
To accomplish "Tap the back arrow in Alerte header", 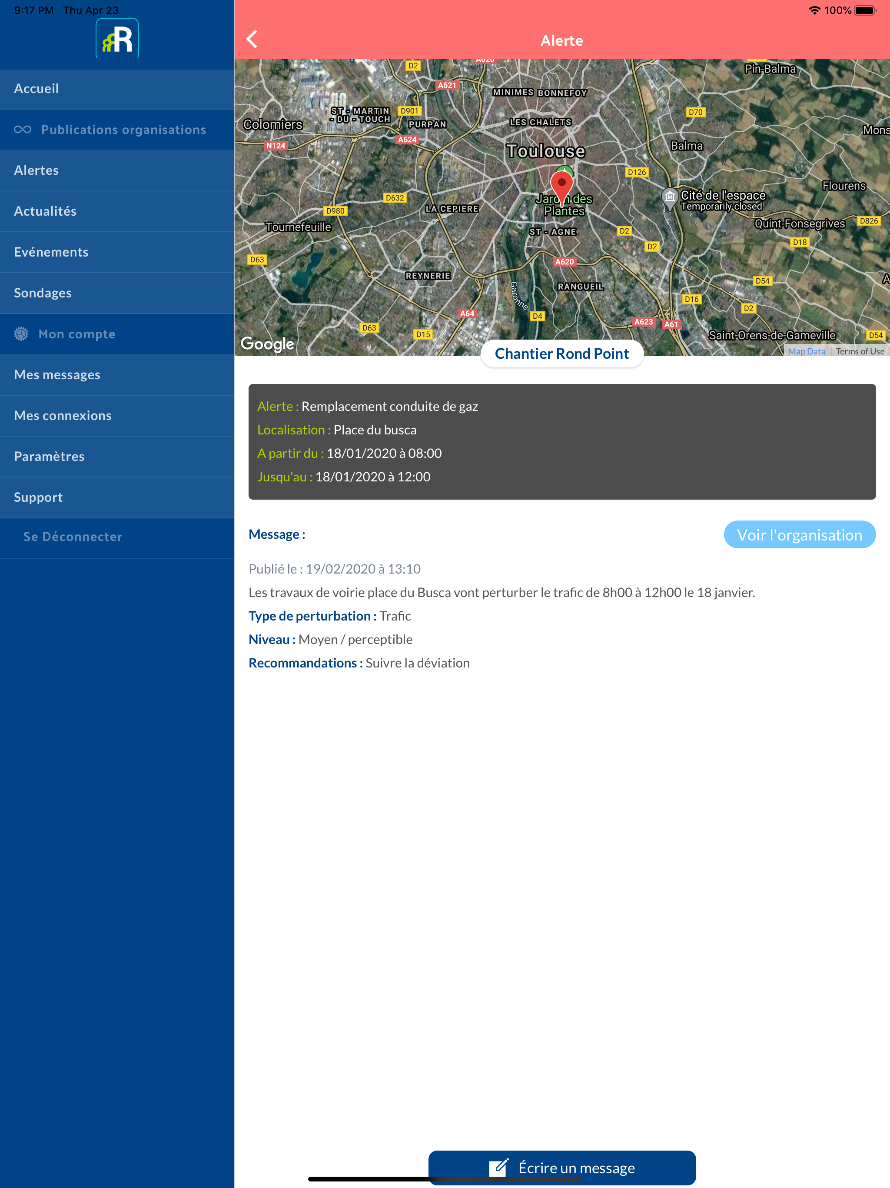I will point(252,39).
